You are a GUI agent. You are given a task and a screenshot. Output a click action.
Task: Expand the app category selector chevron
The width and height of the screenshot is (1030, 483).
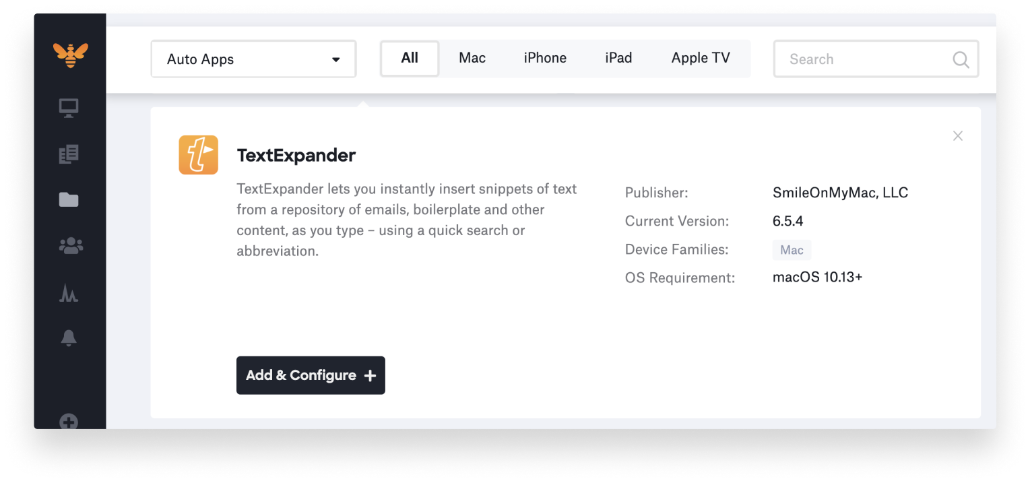[x=335, y=59]
